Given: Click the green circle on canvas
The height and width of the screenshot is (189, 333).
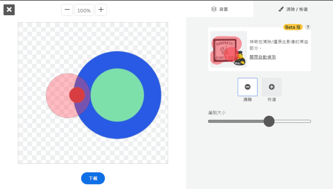Looking at the screenshot, I should point(117,95).
